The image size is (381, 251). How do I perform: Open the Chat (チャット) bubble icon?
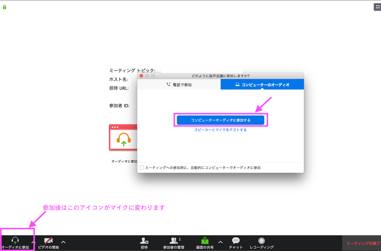(x=236, y=241)
